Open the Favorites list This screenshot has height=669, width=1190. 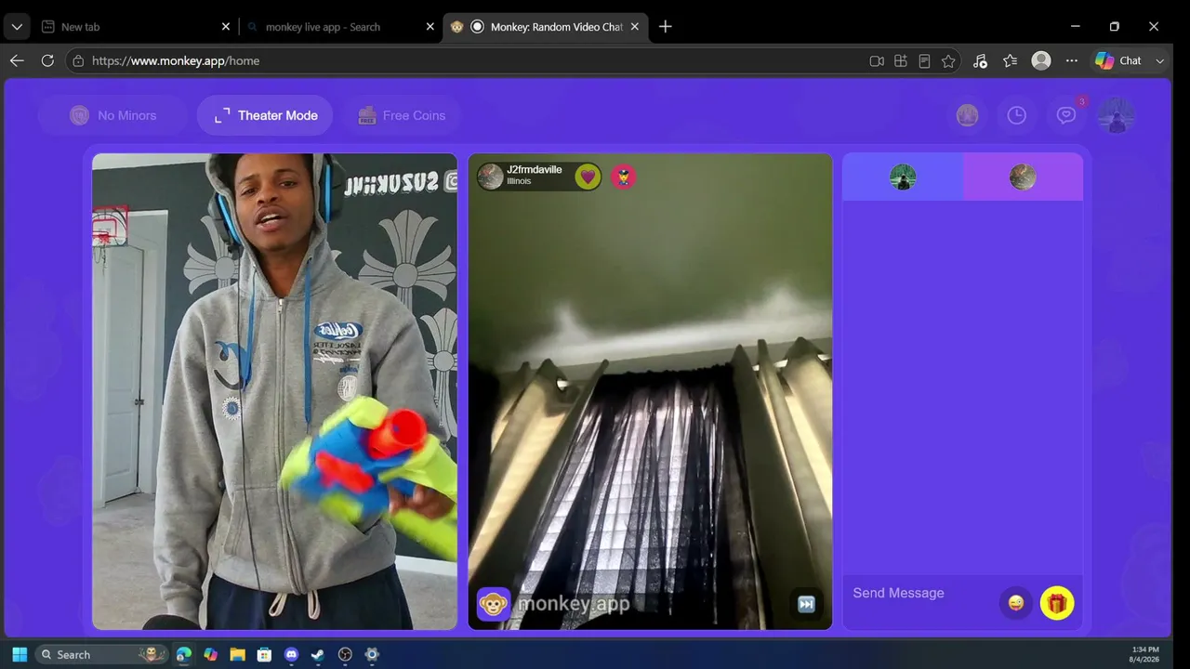(1011, 60)
